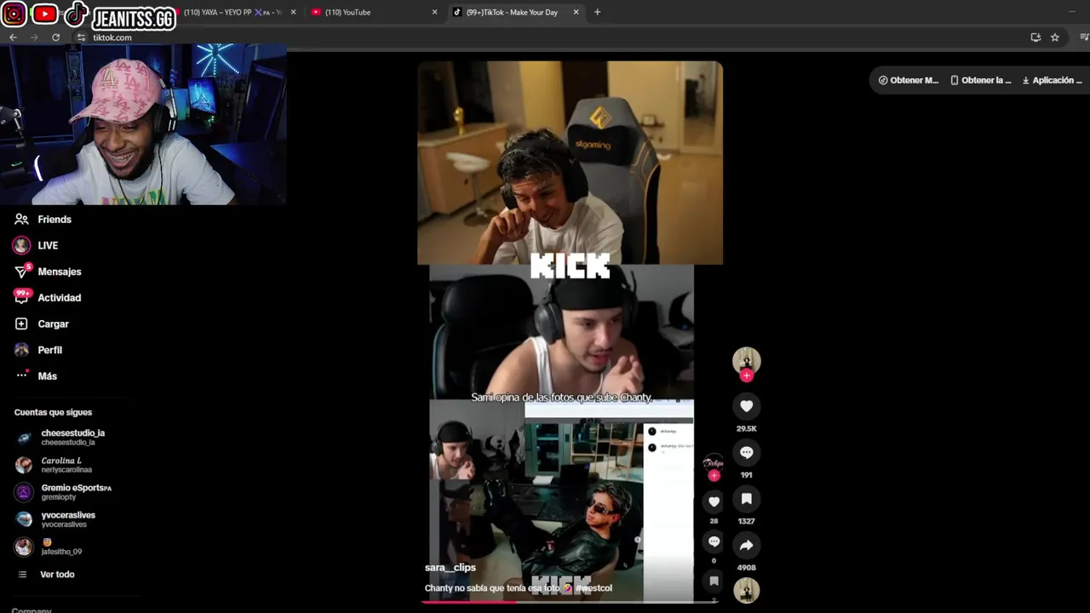Open the Gremio eSports account

(x=64, y=492)
